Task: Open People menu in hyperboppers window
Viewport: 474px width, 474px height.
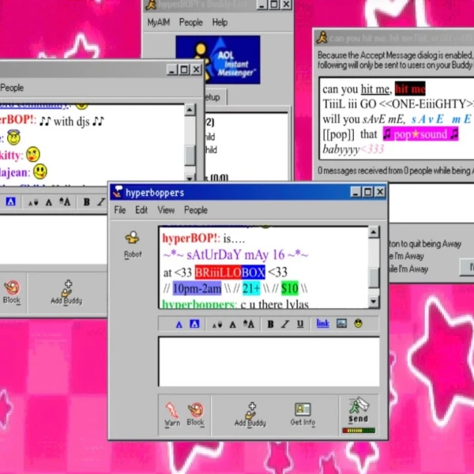Action: [x=196, y=210]
